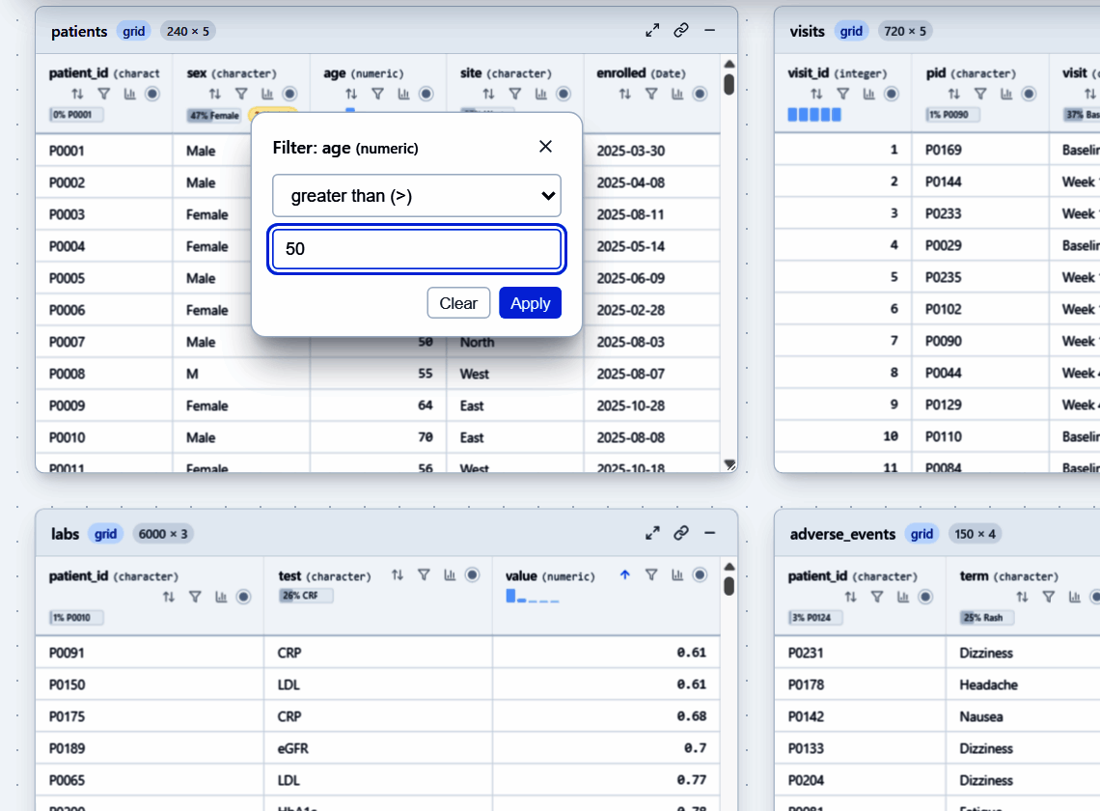Open filter for labs test column
This screenshot has width=1100, height=811.
coord(424,575)
